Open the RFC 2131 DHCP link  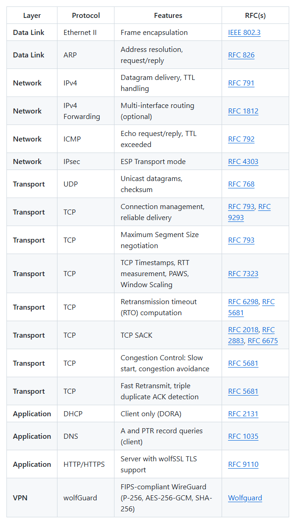coord(243,414)
